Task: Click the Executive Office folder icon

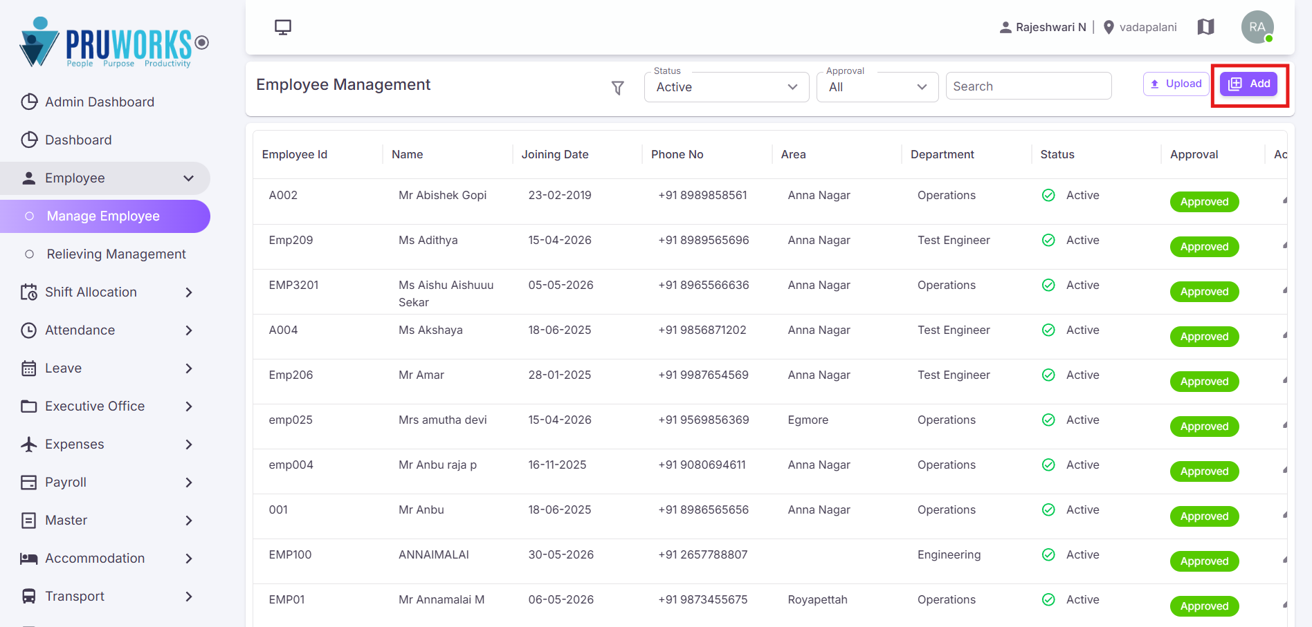Action: coord(29,406)
